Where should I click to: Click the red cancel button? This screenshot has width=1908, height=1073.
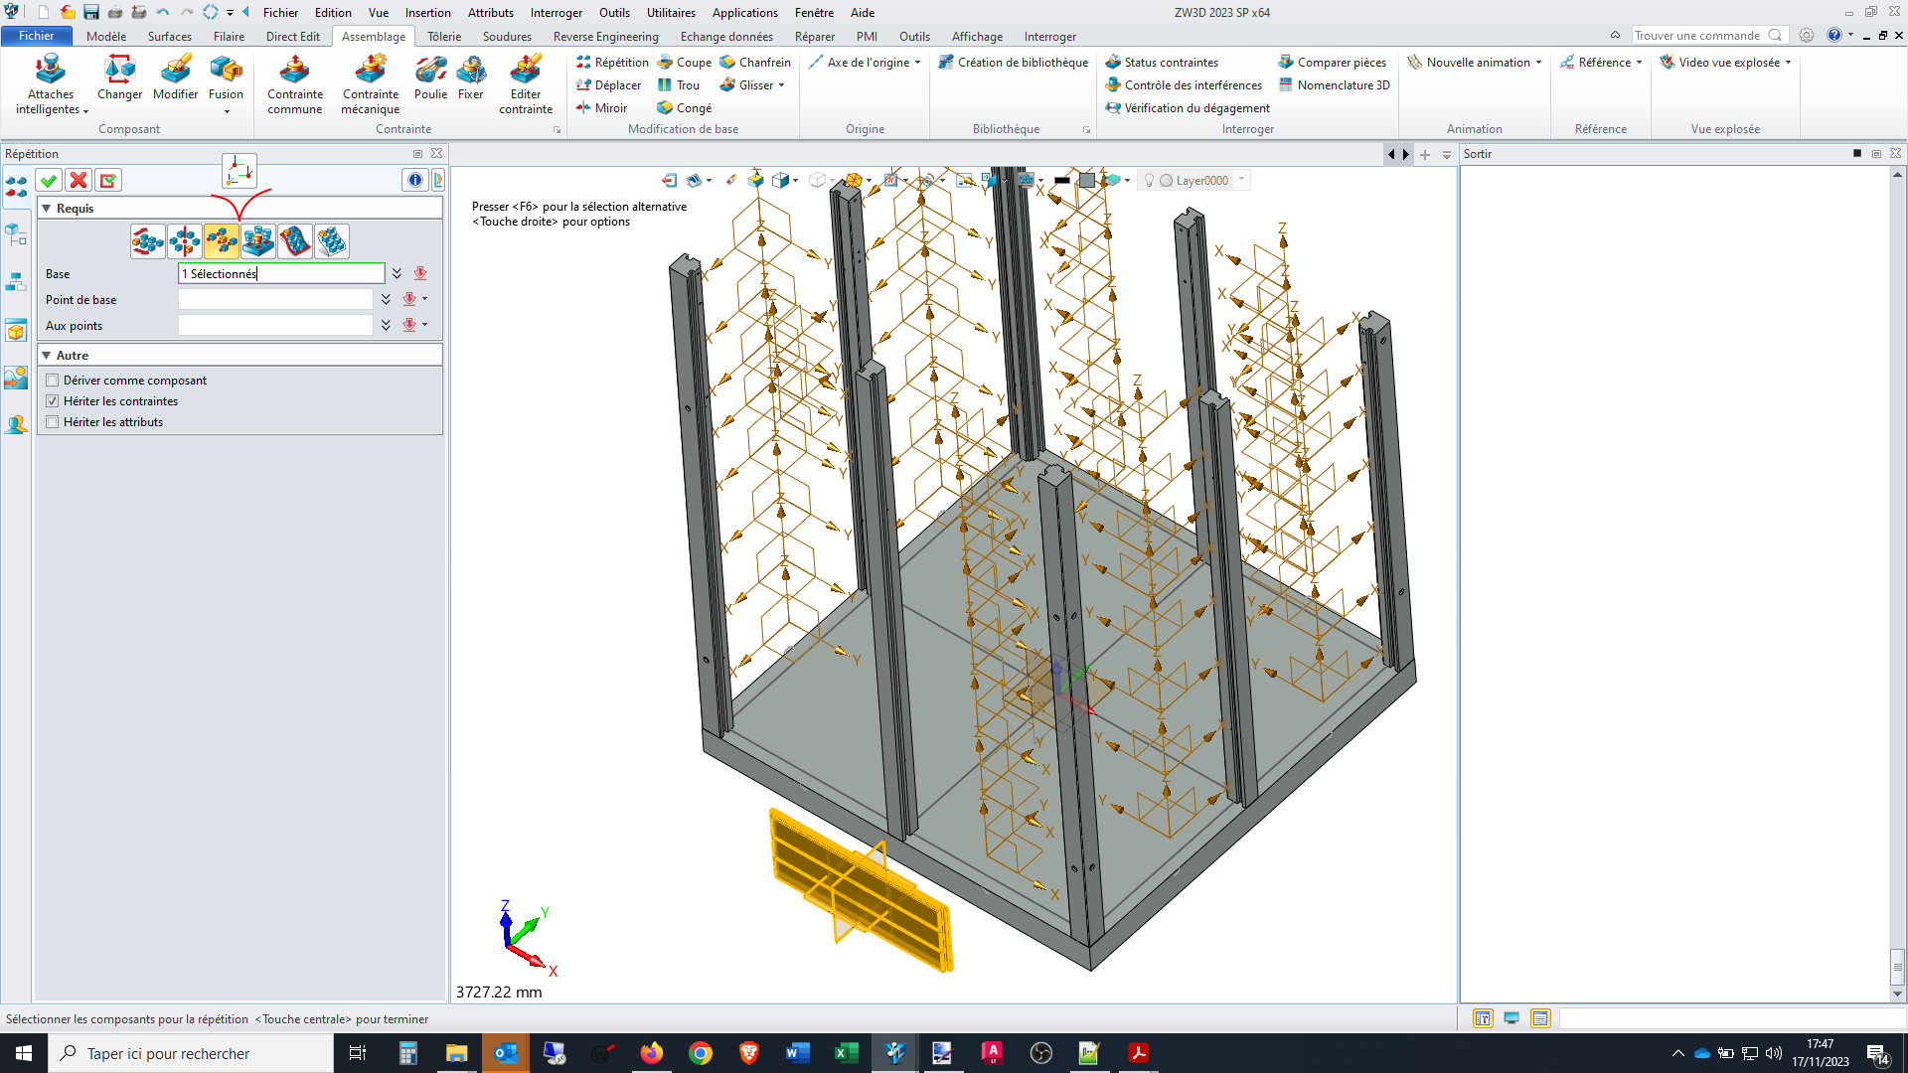click(79, 181)
